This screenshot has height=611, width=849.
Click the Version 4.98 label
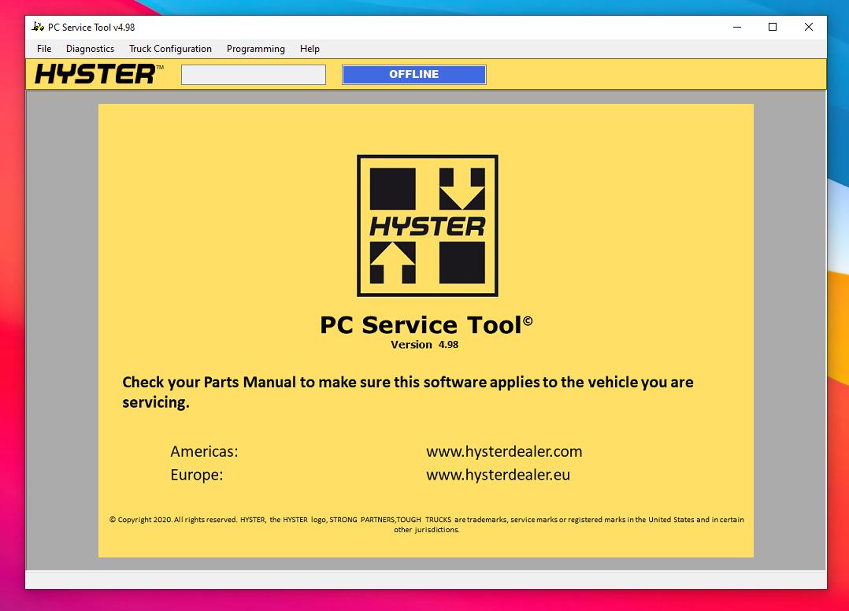tap(425, 344)
